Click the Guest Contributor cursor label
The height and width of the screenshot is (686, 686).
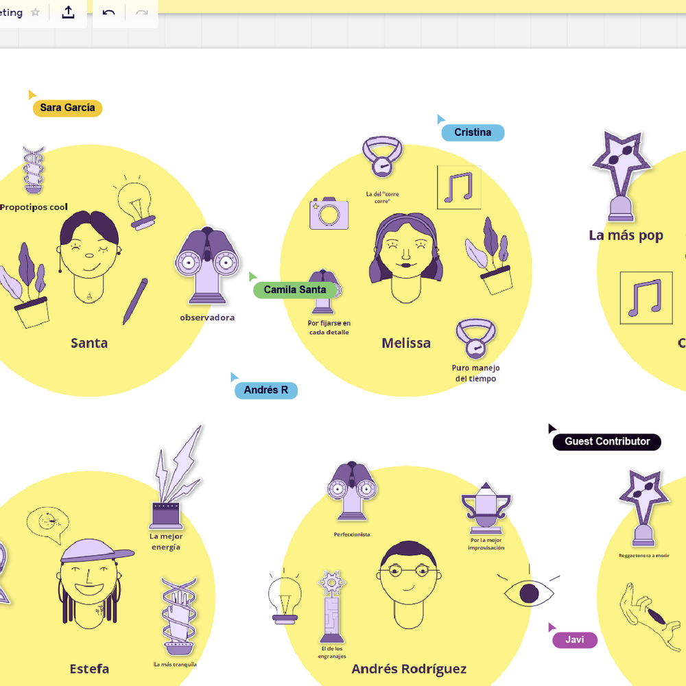click(607, 441)
